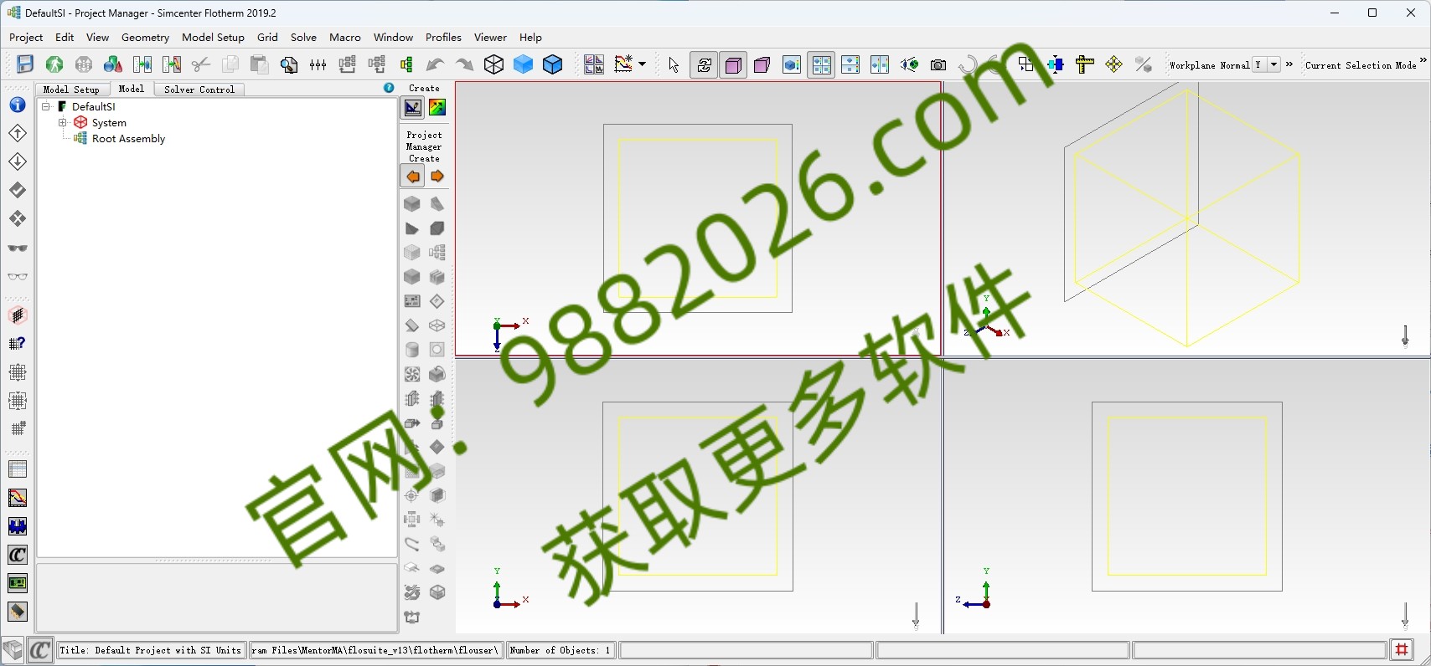Click the Paste clipboard icon

(x=260, y=64)
